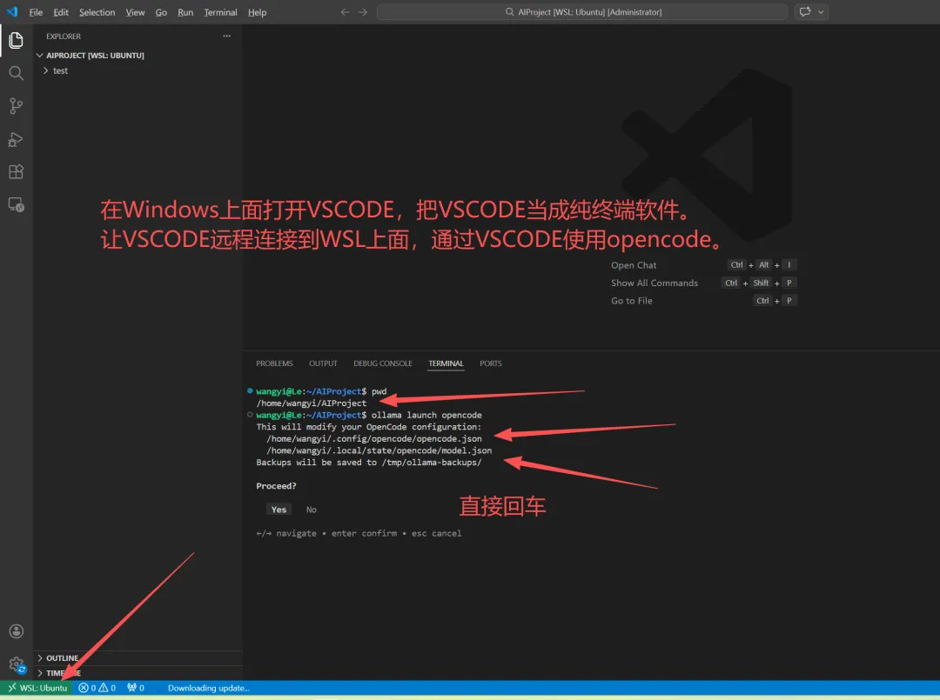The image size is (940, 700).
Task: Open the View menu
Action: (135, 12)
